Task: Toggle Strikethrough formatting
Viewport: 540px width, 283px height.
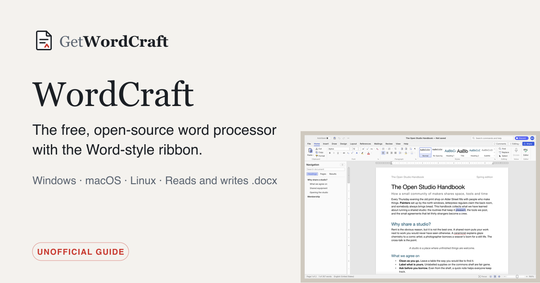Action: click(344, 153)
